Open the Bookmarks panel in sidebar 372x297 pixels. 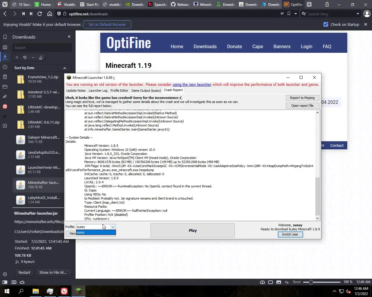coord(5,37)
